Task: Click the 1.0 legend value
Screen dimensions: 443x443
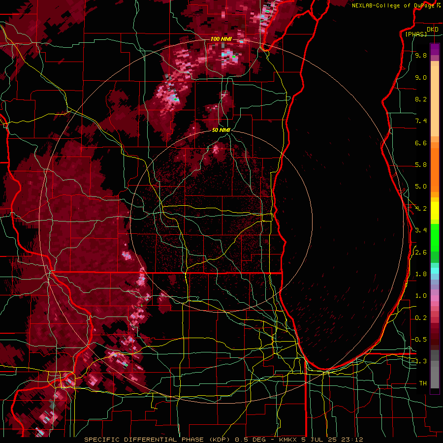Action: tap(421, 296)
